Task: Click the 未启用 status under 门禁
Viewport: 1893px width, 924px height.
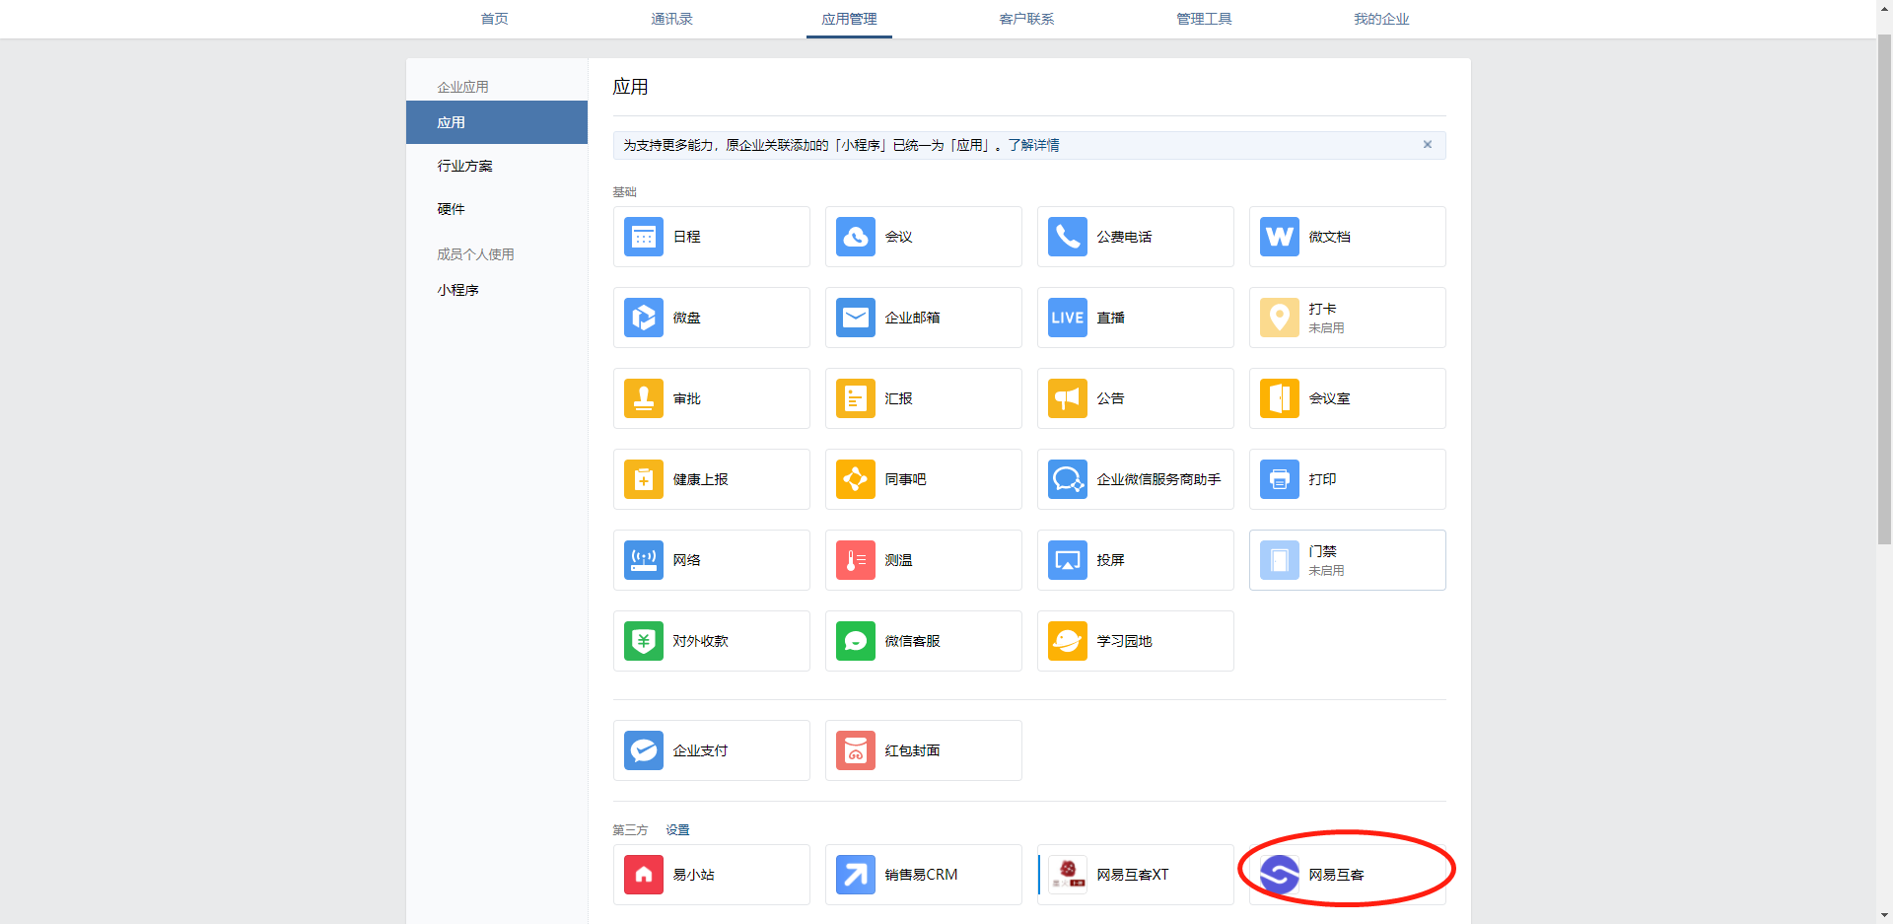Action: [1326, 571]
